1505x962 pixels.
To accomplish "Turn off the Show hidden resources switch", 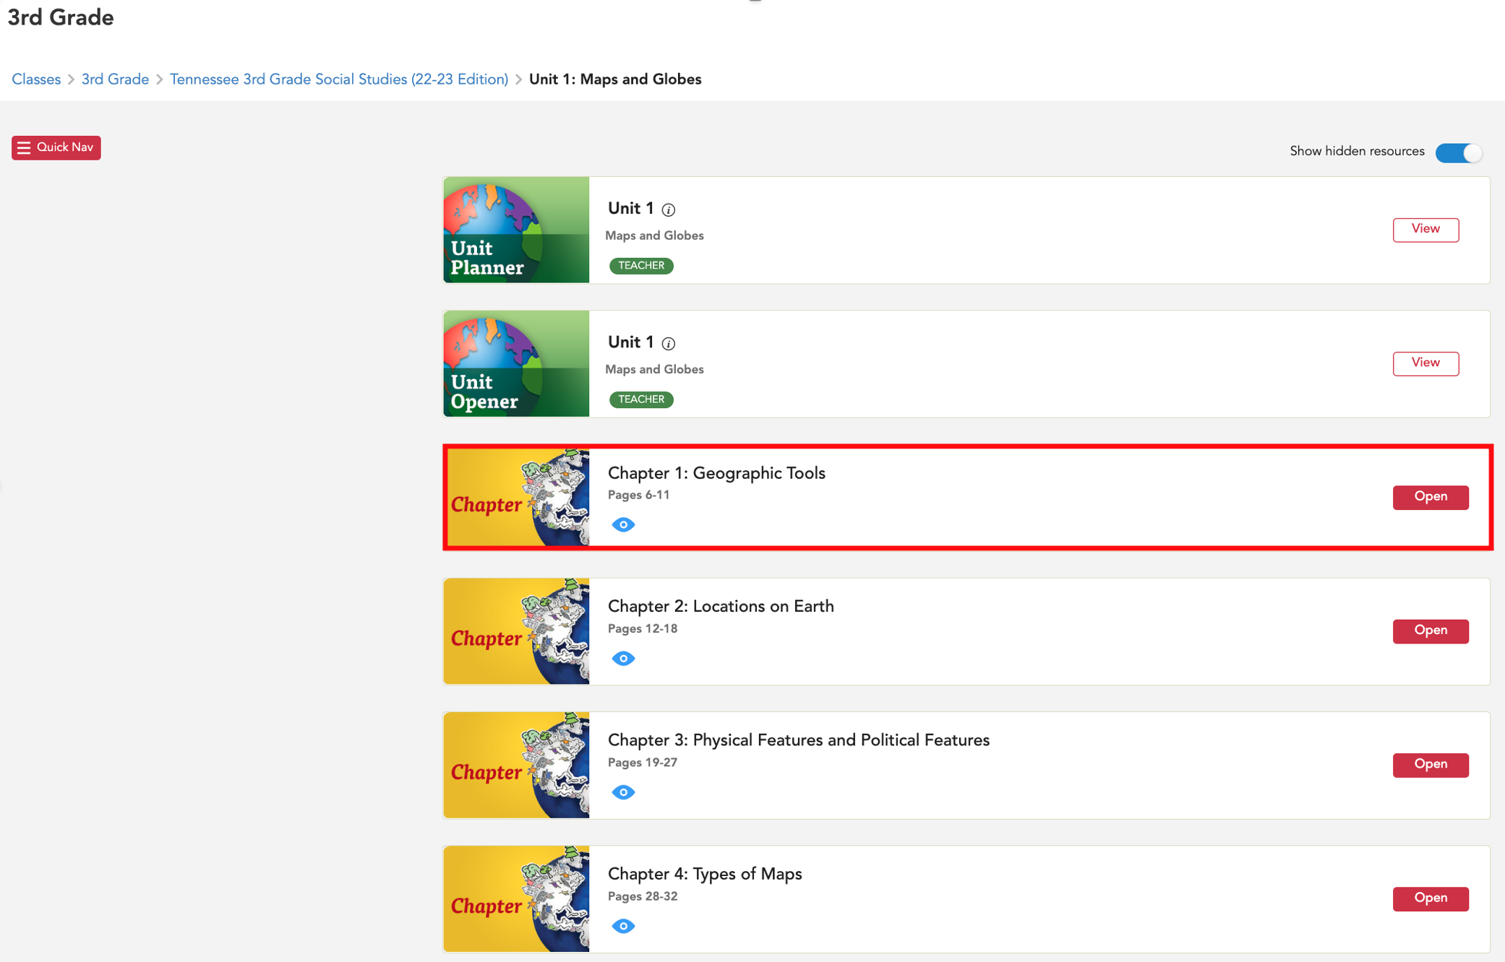I will (x=1459, y=152).
